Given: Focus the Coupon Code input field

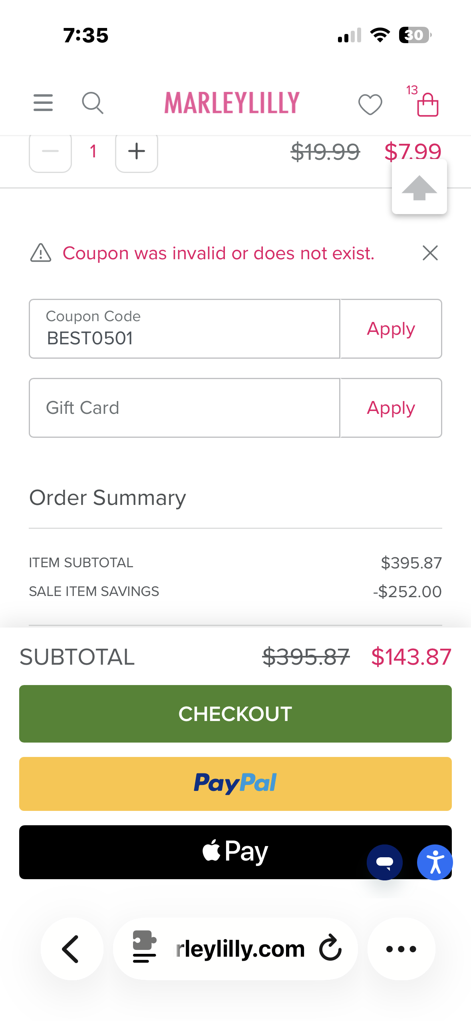Looking at the screenshot, I should 185,329.
